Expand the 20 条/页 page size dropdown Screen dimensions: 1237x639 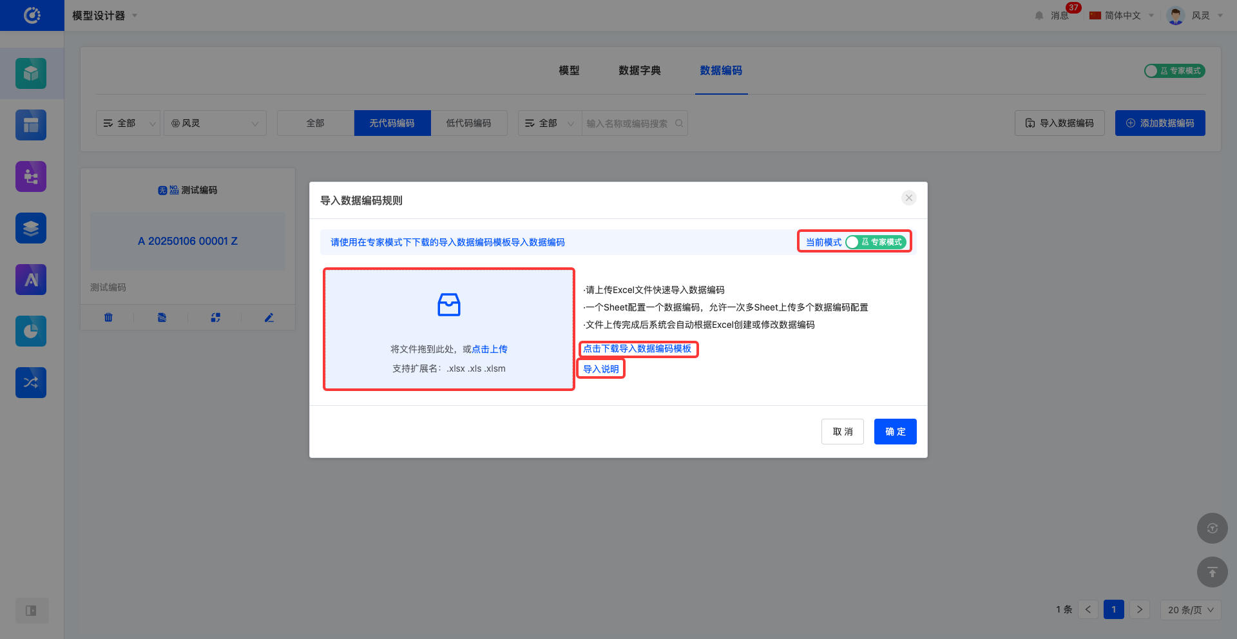click(1190, 610)
